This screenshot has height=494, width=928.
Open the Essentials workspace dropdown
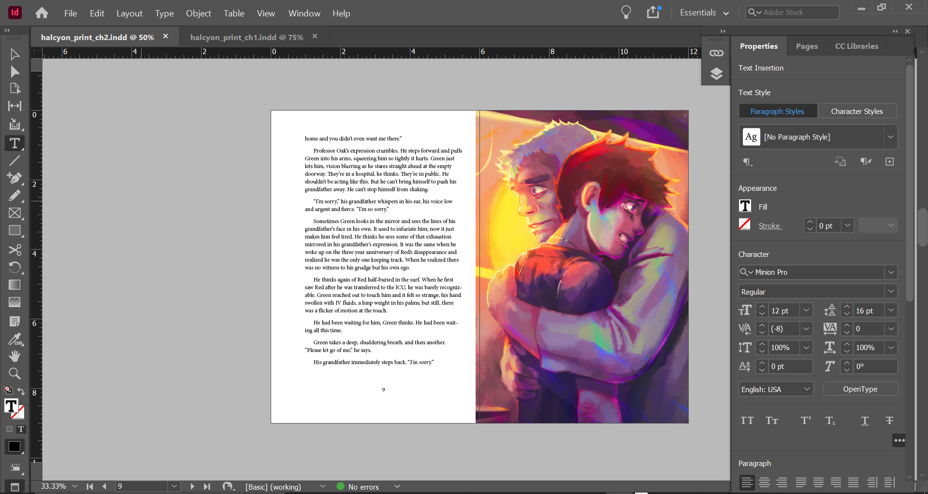click(704, 13)
